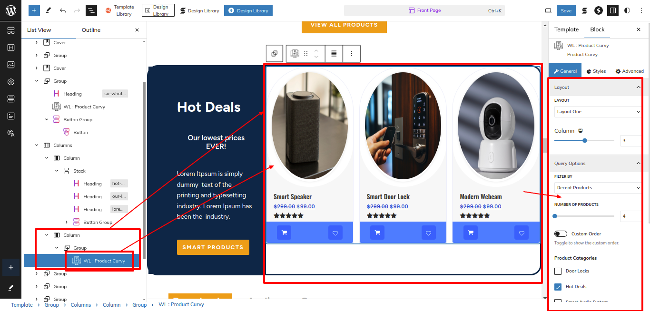Viewport: 650px width, 311px height.
Task: Close the List View panel
Action: pos(137,30)
